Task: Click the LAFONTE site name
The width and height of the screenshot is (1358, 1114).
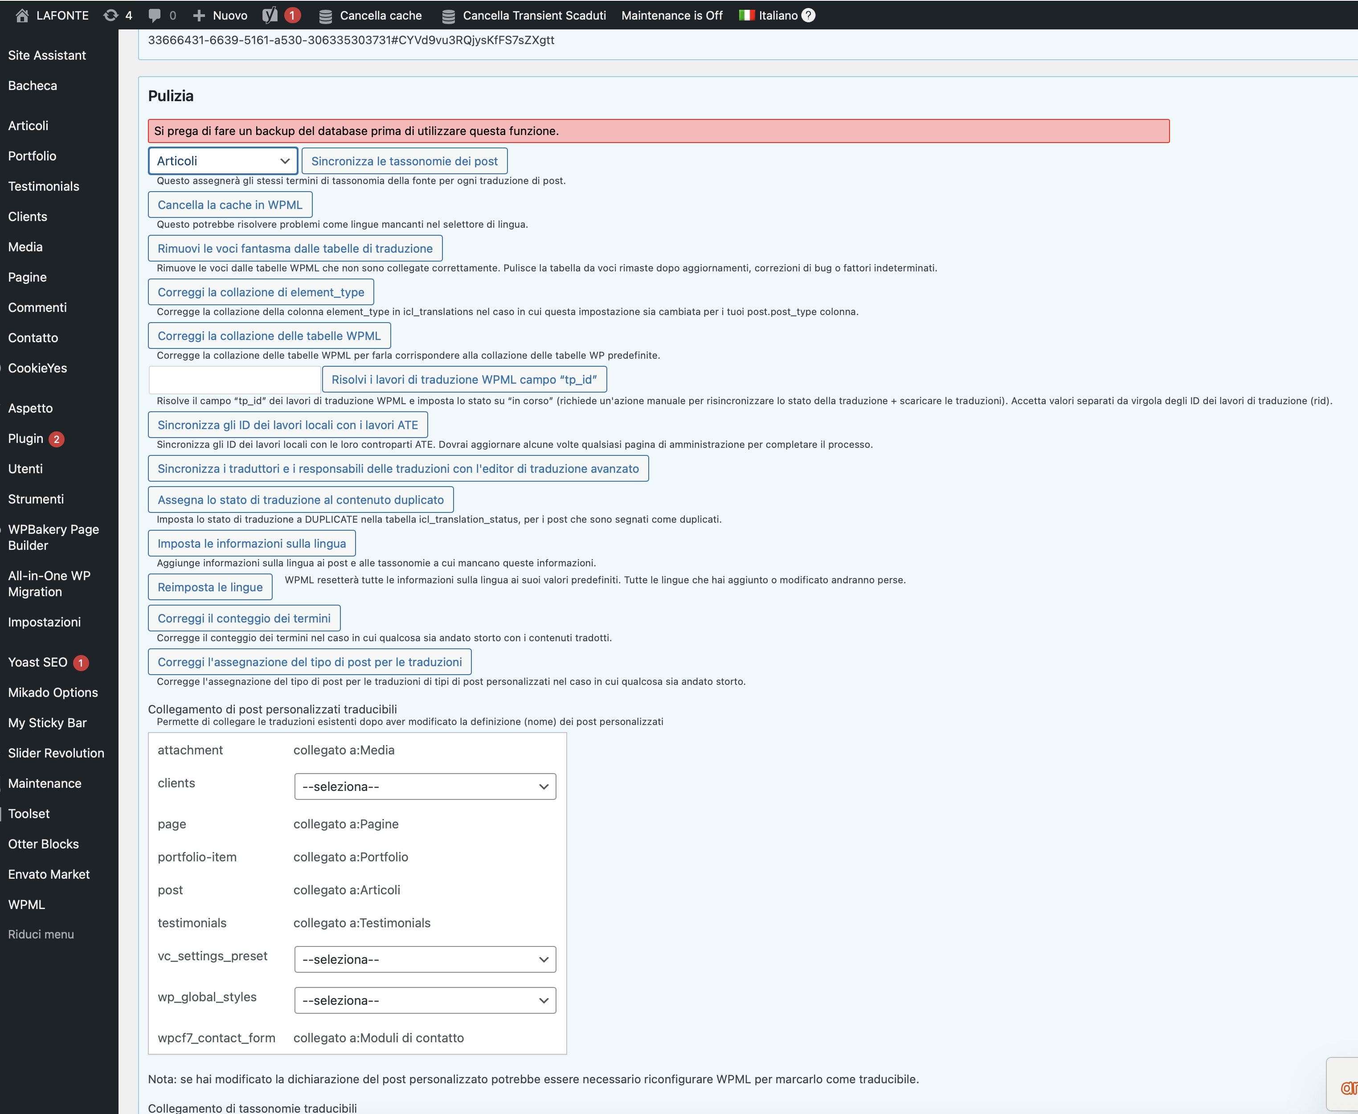Action: (62, 16)
